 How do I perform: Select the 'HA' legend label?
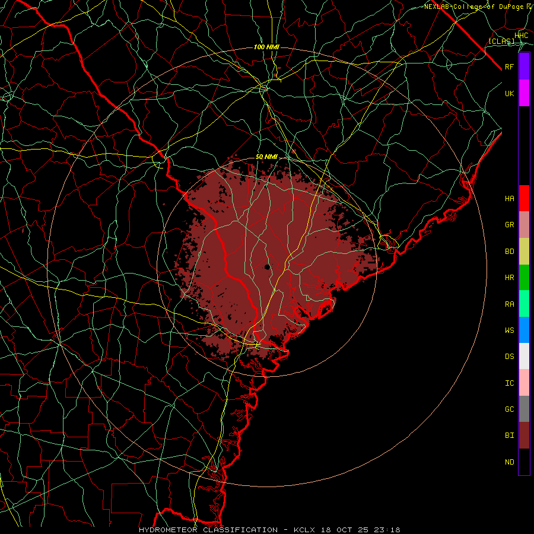point(509,199)
